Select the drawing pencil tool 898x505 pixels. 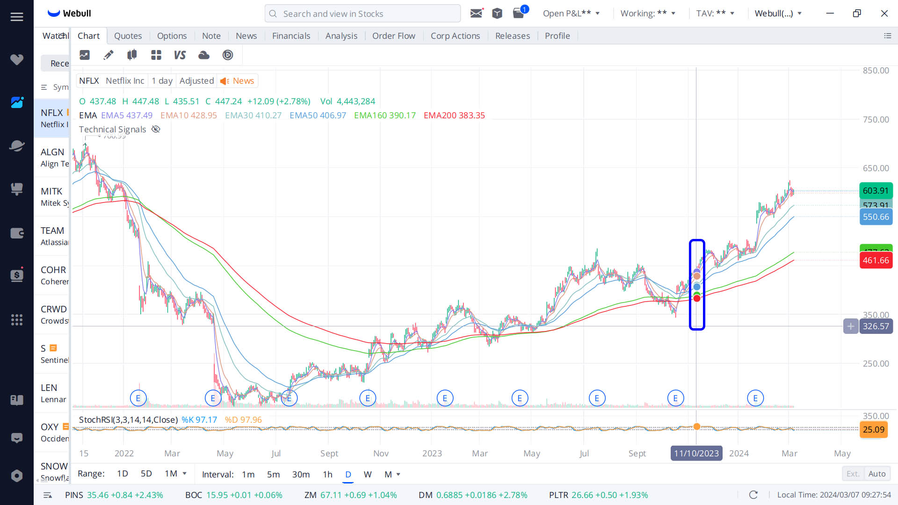pos(109,55)
